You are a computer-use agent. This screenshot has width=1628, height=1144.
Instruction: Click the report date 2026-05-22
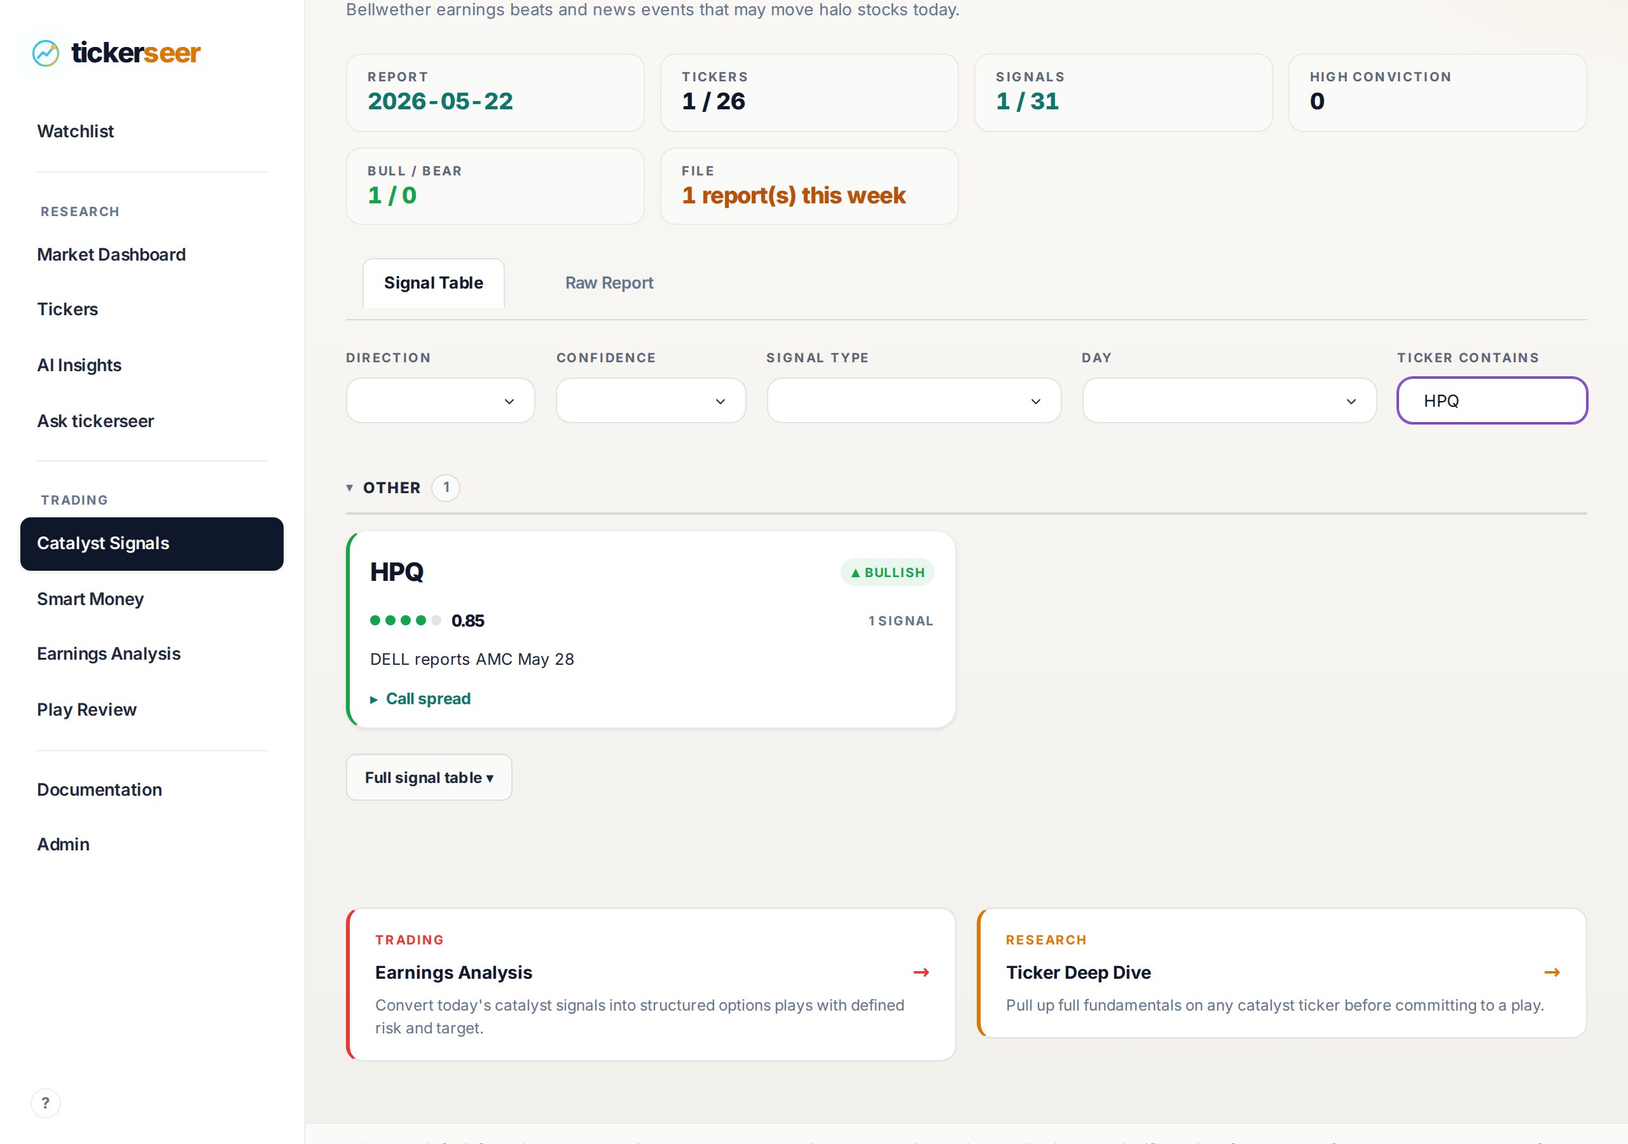440,101
